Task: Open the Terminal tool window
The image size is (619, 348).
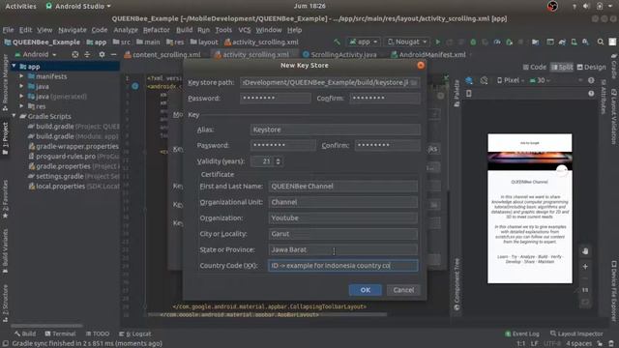Action: pos(60,333)
